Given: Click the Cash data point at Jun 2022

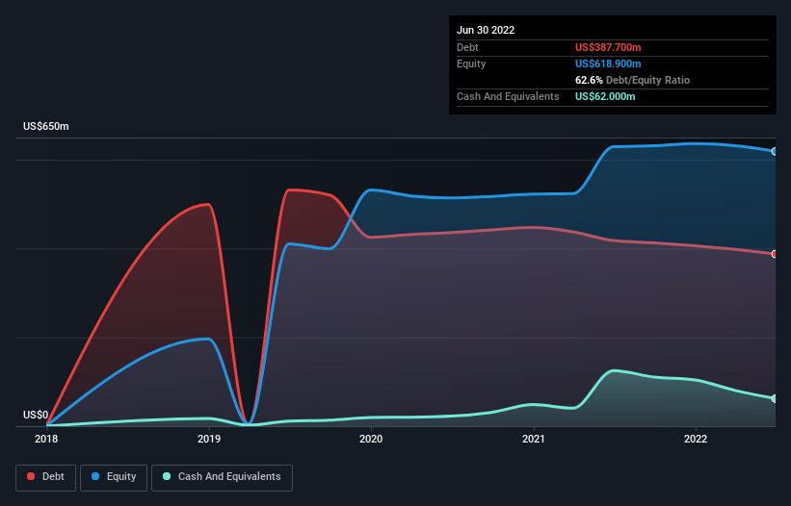Looking at the screenshot, I should 774,399.
